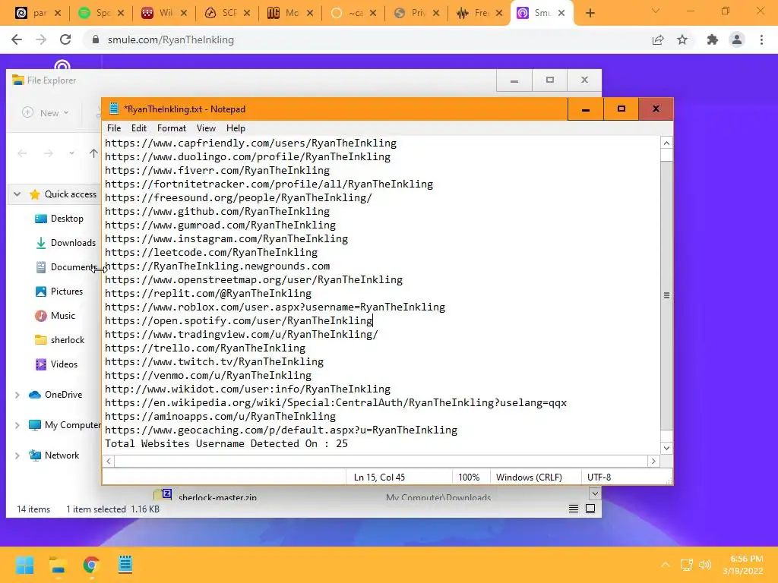The width and height of the screenshot is (778, 583).
Task: Open the Format menu in Notepad
Action: pyautogui.click(x=172, y=128)
